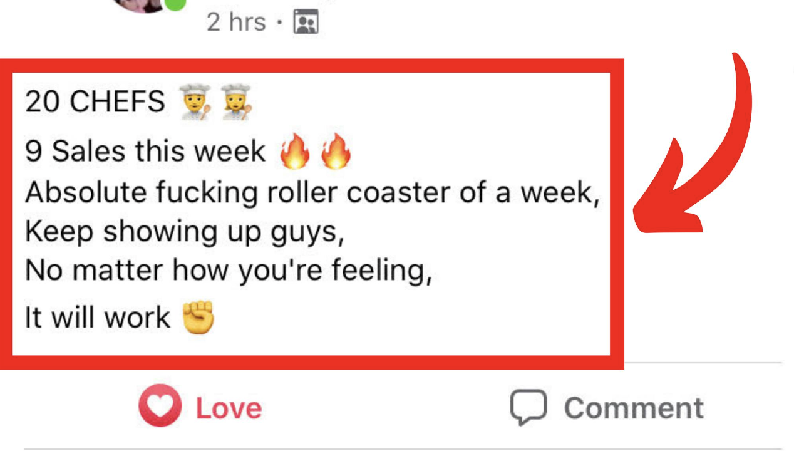Screen dimensions: 794x451
Task: Click the "No matter how you're feeling," line
Action: (x=229, y=271)
